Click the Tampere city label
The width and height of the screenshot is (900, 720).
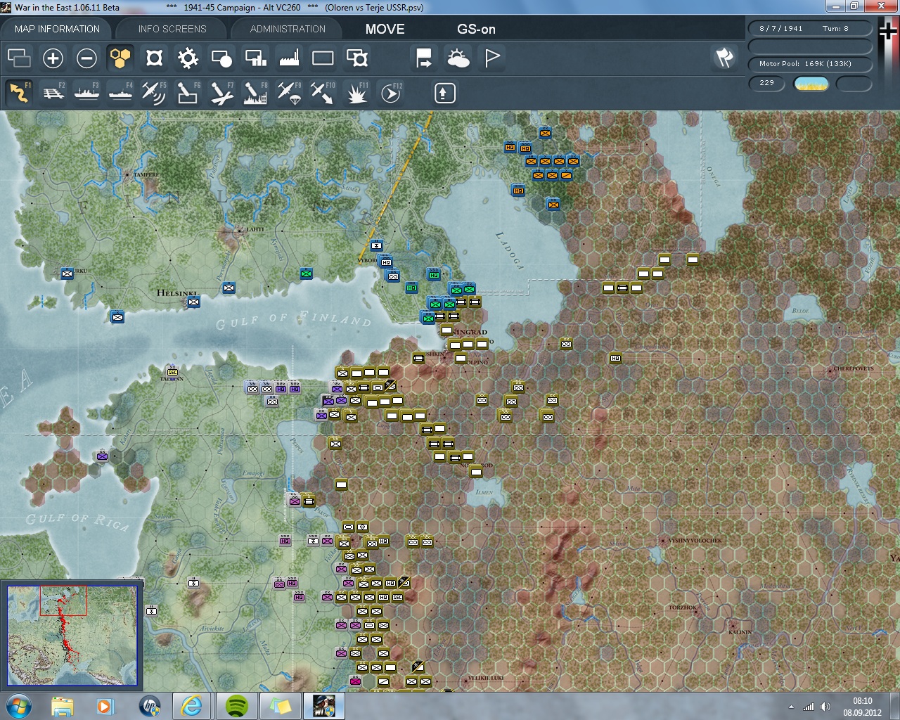[146, 174]
